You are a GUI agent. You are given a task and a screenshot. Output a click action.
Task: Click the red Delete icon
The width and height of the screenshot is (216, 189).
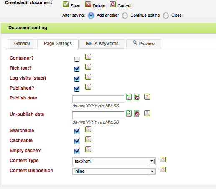[88, 4]
